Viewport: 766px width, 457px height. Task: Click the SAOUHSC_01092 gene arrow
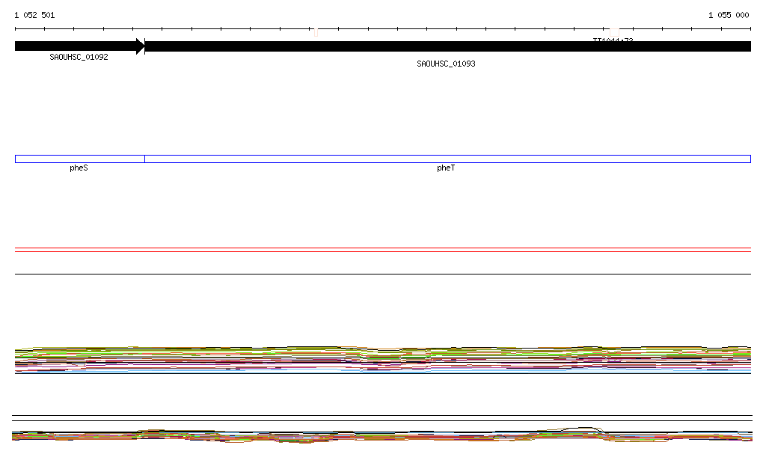[x=79, y=46]
